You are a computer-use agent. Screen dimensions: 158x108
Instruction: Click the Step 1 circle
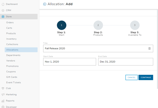point(62,25)
